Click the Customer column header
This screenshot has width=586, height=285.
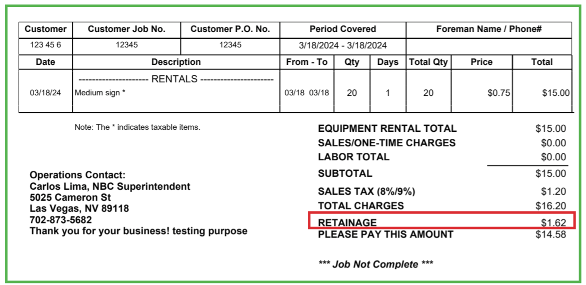[46, 29]
